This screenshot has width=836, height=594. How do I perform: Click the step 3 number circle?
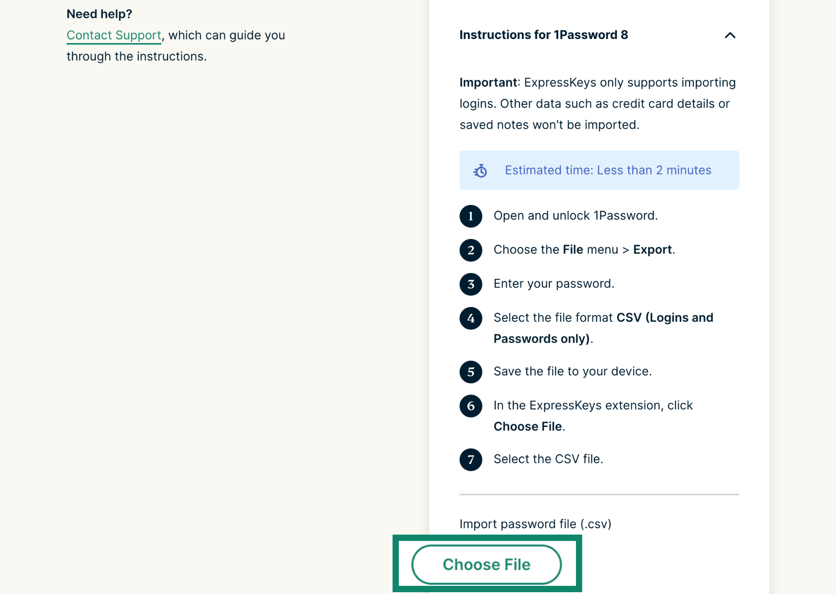pos(471,284)
